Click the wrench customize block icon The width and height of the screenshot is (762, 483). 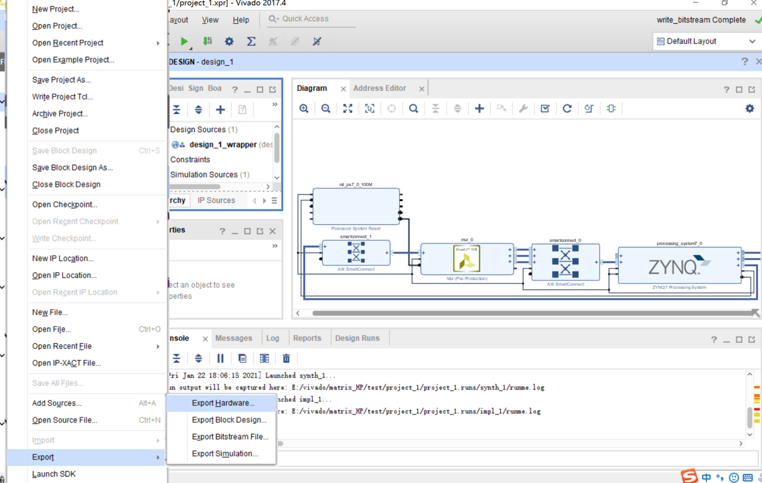[x=523, y=108]
